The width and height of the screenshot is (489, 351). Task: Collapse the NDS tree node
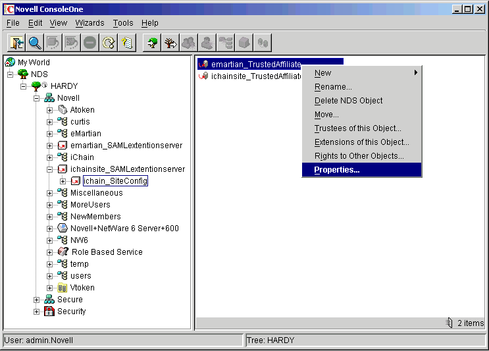11,74
